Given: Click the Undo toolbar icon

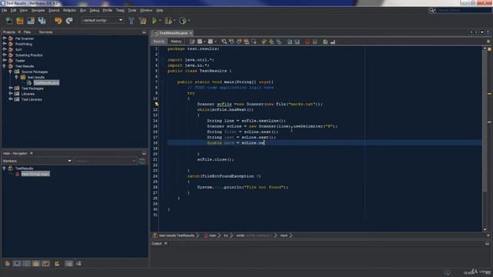Looking at the screenshot, I should (x=59, y=21).
